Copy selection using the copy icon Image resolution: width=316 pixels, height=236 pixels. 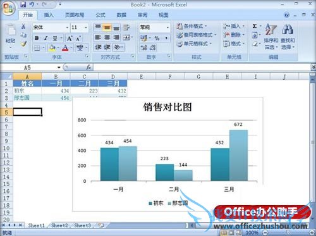pos(23,35)
